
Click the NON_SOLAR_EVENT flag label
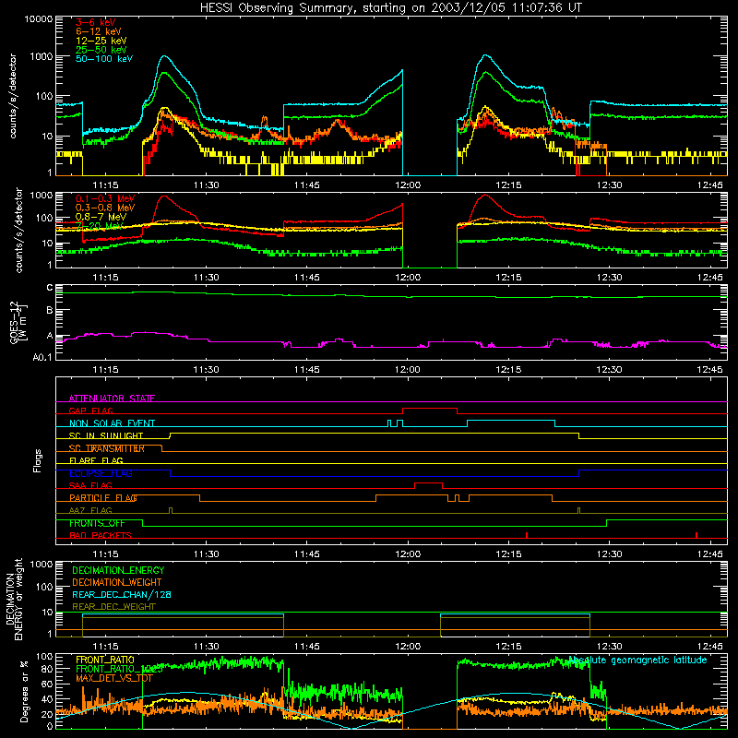(x=112, y=423)
